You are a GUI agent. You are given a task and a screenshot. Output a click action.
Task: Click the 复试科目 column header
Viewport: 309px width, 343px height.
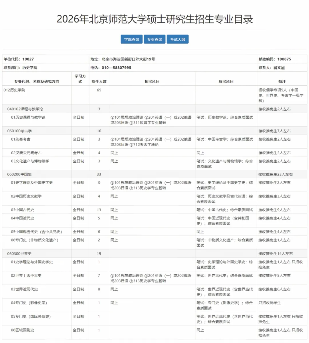226,81
